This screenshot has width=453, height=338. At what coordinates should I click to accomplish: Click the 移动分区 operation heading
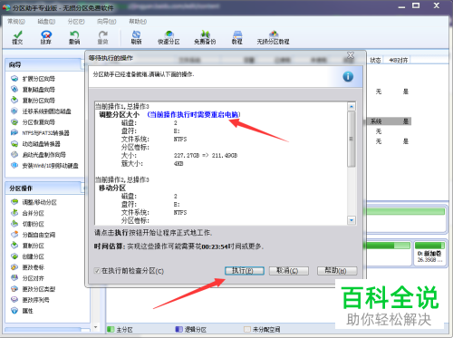pos(112,188)
